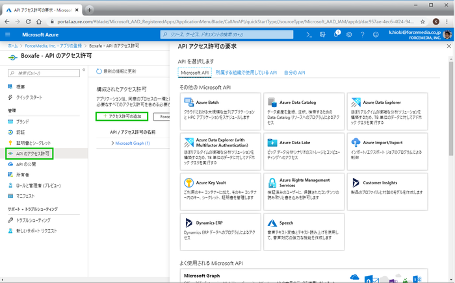Viewport: 455px width, 283px height.
Task: Click the Microsoft Azure logo text
Action: pyautogui.click(x=40, y=35)
